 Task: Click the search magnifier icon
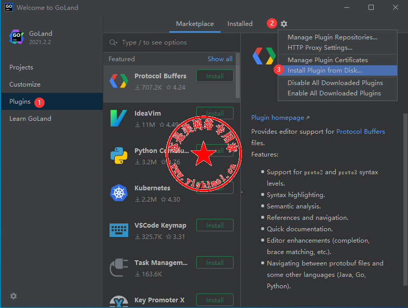point(113,43)
